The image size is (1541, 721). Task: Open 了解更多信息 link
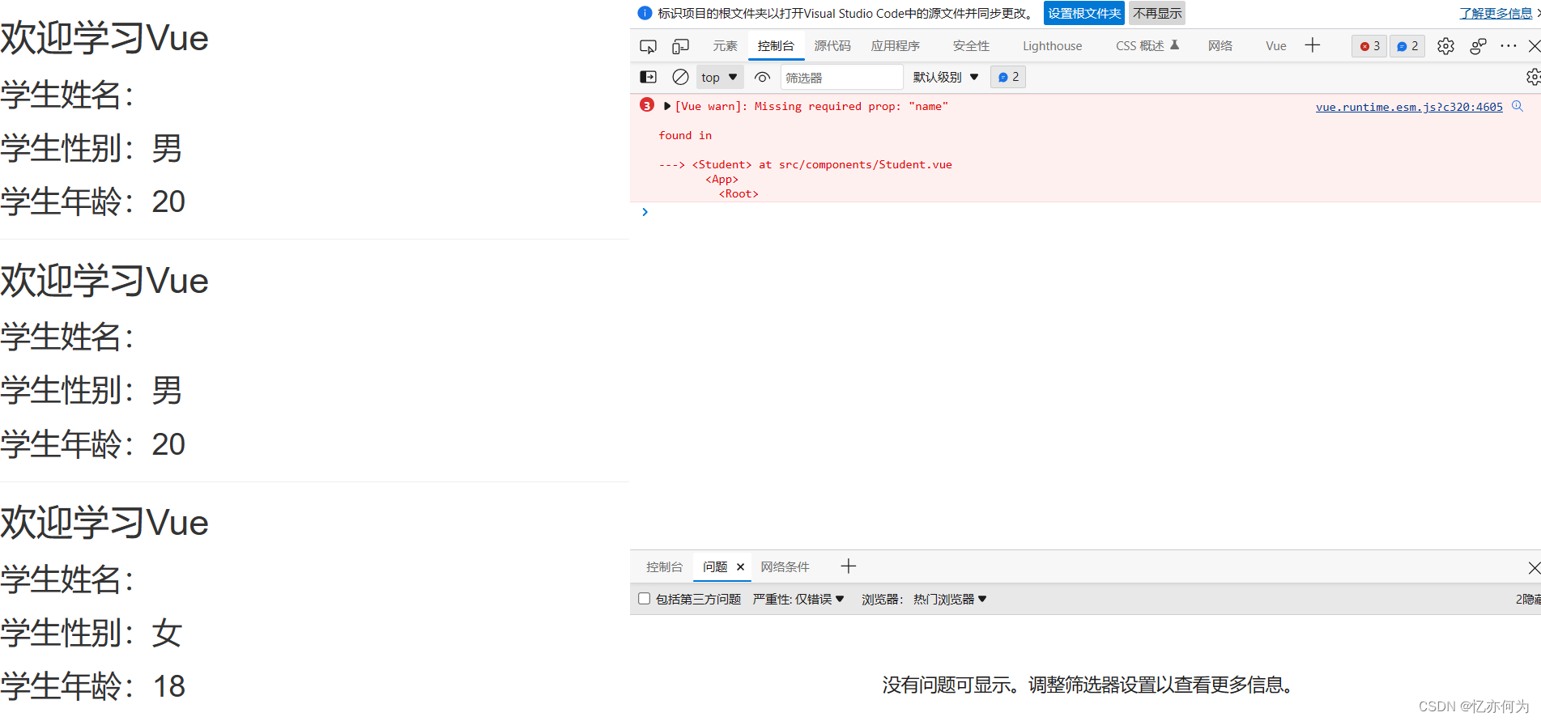(x=1496, y=13)
